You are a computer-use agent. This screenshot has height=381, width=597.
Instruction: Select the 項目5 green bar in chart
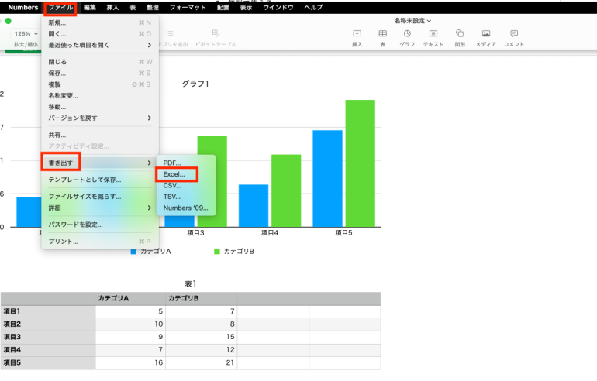click(361, 163)
